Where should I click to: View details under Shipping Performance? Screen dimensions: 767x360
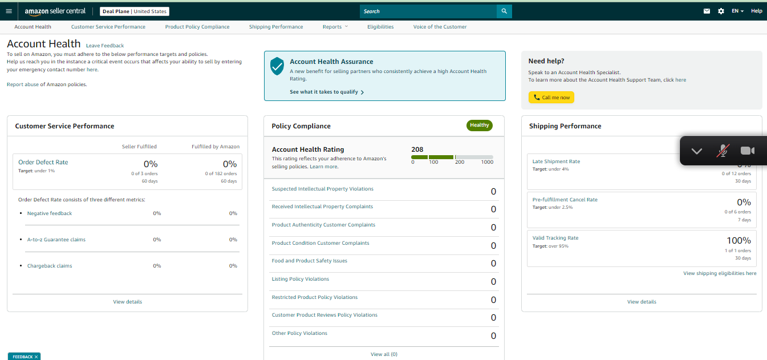[642, 302]
